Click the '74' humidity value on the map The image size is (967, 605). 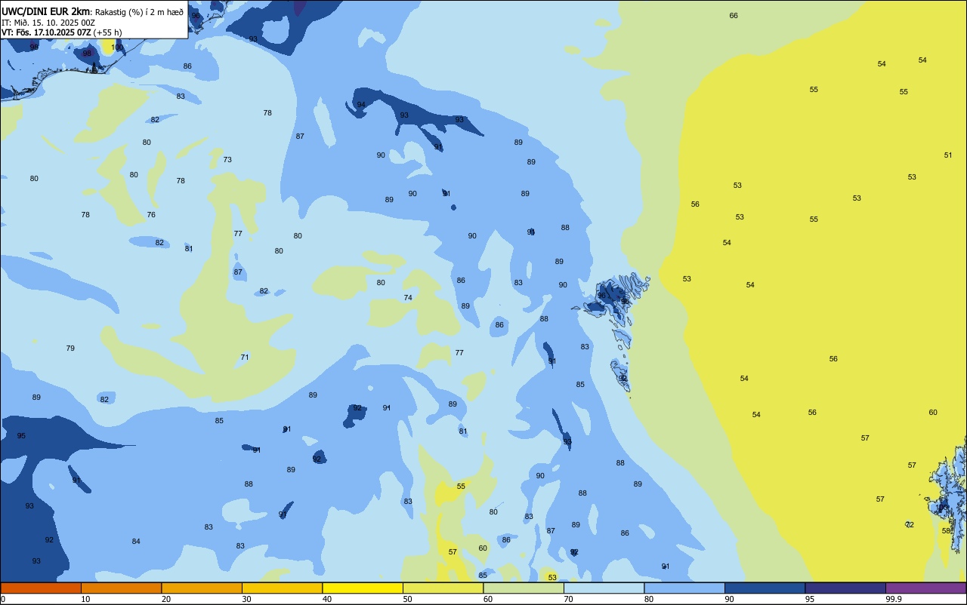click(408, 298)
